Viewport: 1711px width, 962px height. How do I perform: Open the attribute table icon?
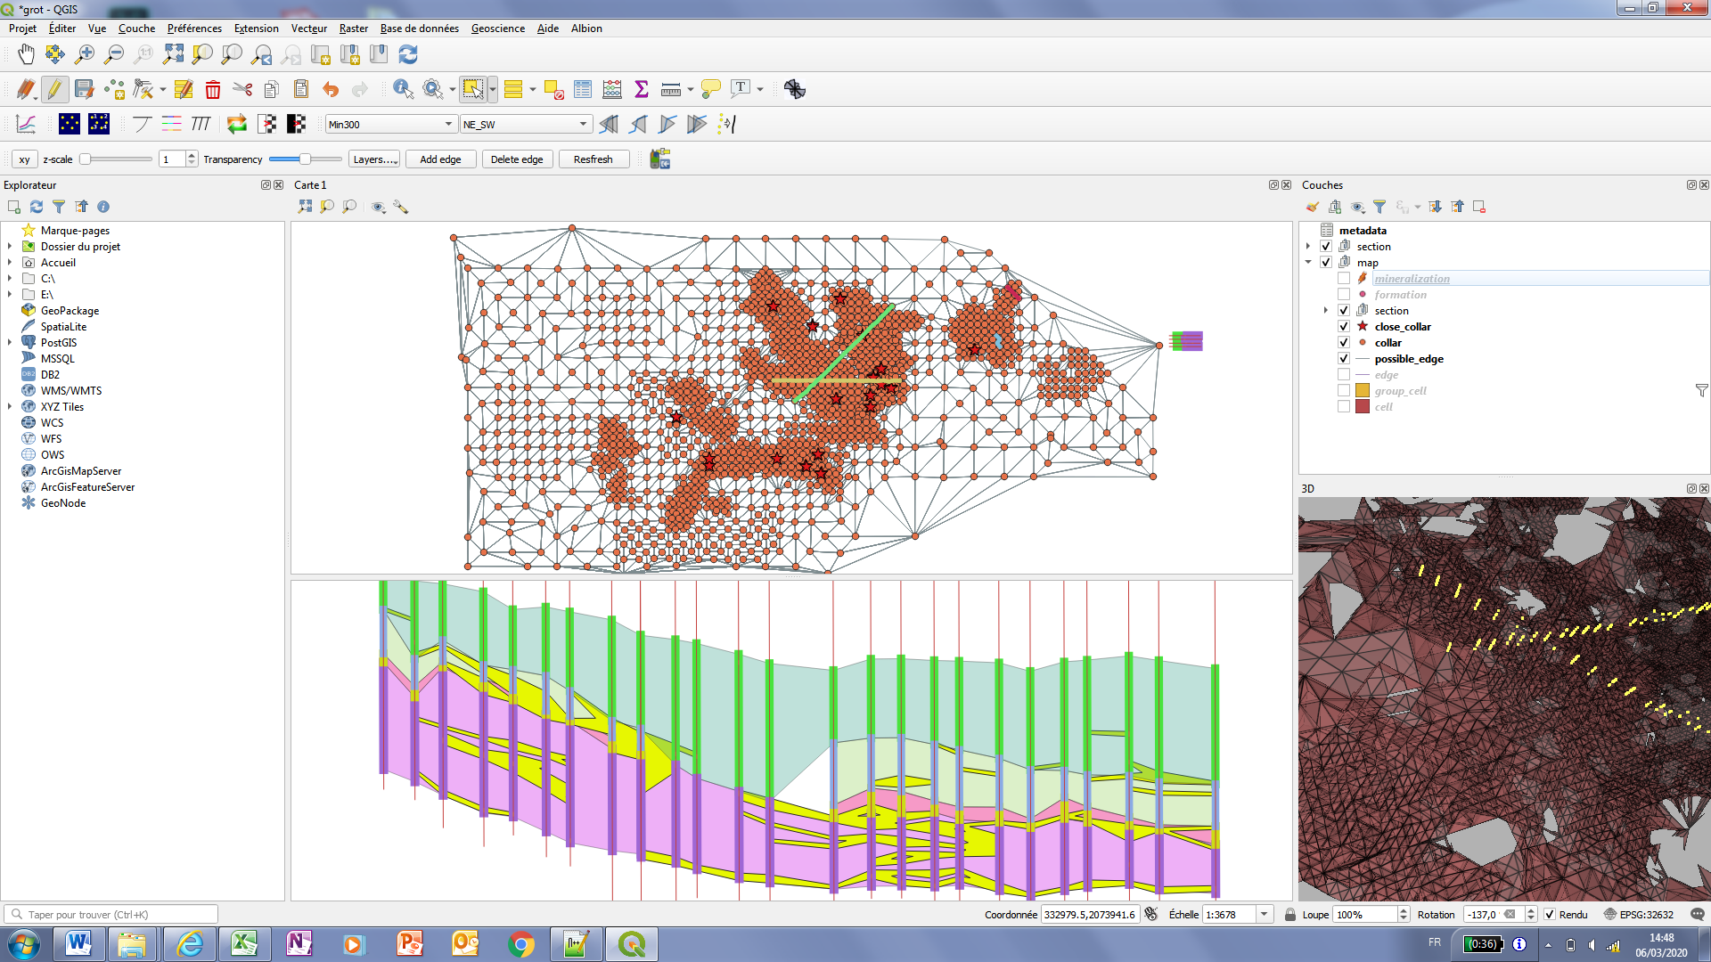coord(583,89)
